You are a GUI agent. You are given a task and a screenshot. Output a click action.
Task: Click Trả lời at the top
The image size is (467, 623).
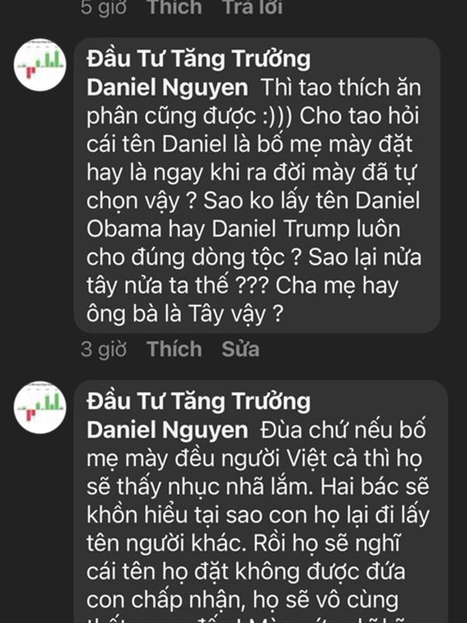pos(251,8)
